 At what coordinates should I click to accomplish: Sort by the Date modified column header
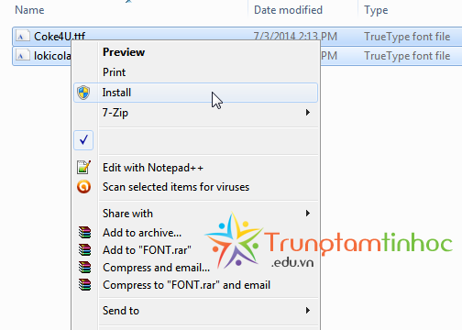(x=288, y=10)
